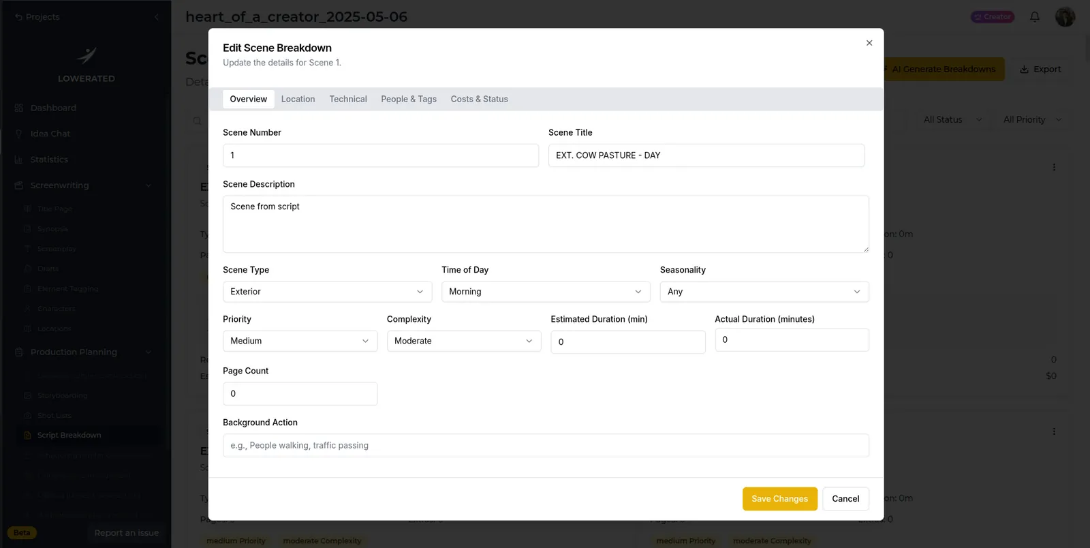Image resolution: width=1090 pixels, height=548 pixels.
Task: Click the Script Breakdown sidebar icon
Action: (28, 436)
